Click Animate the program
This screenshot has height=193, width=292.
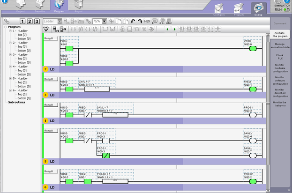pos(280,35)
